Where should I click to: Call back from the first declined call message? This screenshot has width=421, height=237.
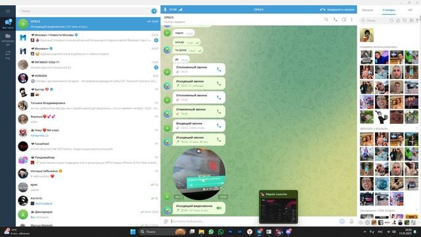[x=219, y=70]
